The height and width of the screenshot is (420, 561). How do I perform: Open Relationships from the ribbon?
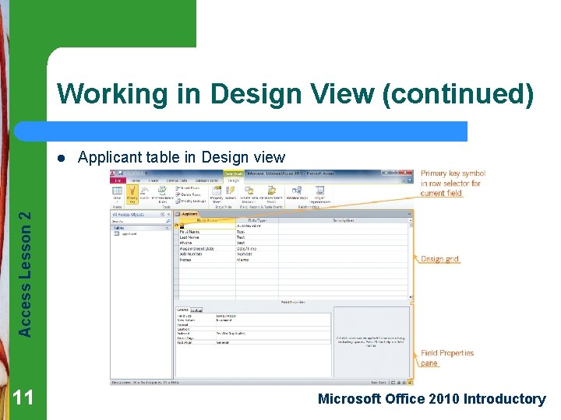point(297,193)
